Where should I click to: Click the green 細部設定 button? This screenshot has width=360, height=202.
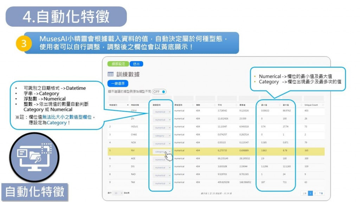[x=118, y=64]
